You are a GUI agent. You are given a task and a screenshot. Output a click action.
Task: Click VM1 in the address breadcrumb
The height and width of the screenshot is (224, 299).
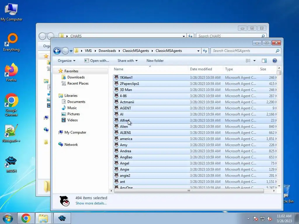click(88, 51)
